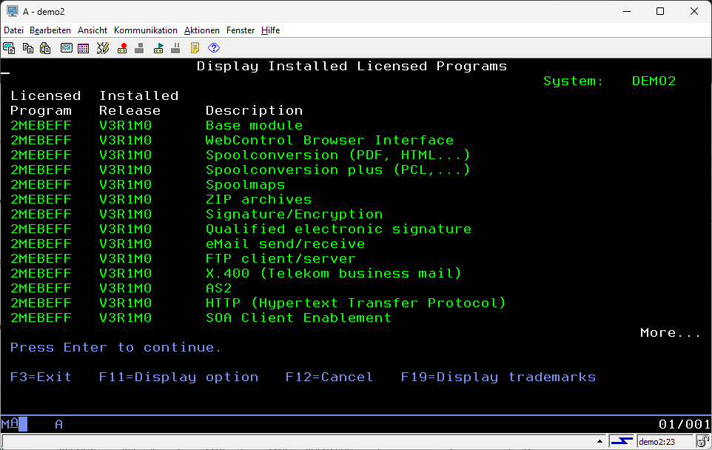This screenshot has height=450, width=712.
Task: Click the blue help question mark icon
Action: [x=214, y=48]
